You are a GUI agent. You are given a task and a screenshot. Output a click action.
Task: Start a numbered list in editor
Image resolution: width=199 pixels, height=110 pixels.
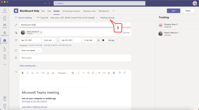point(93,73)
